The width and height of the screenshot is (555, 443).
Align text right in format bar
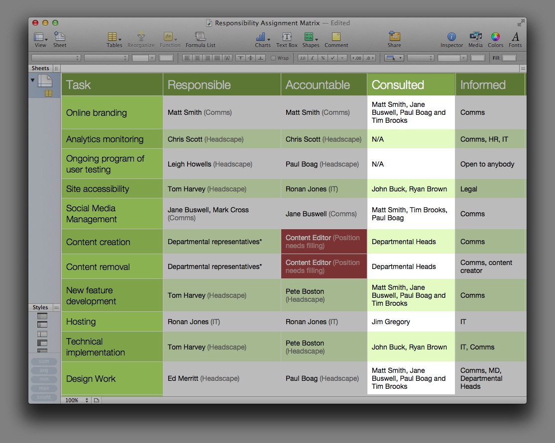pos(208,58)
